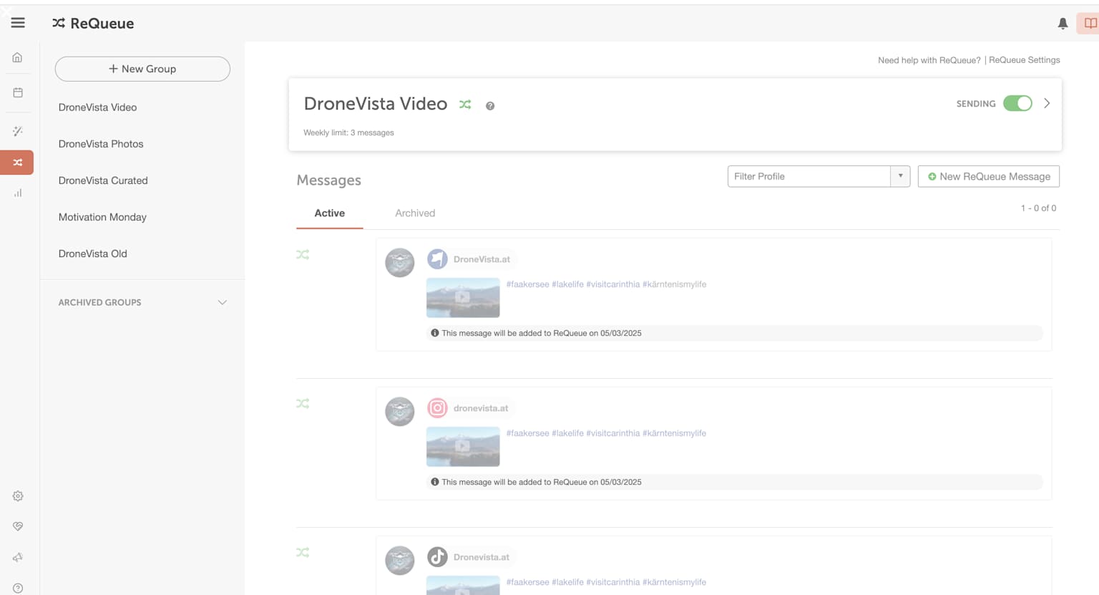Image resolution: width=1099 pixels, height=595 pixels.
Task: Open the hamburger menu
Action: [18, 23]
